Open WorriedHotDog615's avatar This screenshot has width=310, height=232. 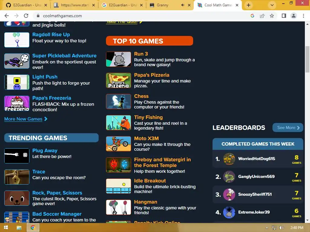(x=229, y=159)
